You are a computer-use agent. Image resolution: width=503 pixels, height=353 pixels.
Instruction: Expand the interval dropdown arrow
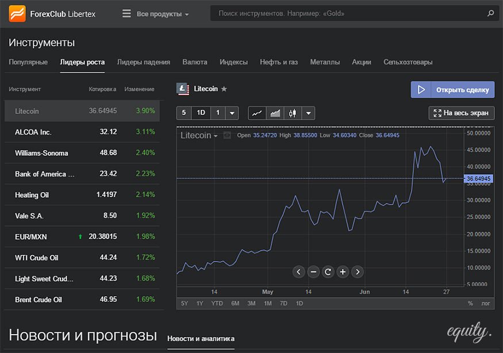pyautogui.click(x=232, y=113)
